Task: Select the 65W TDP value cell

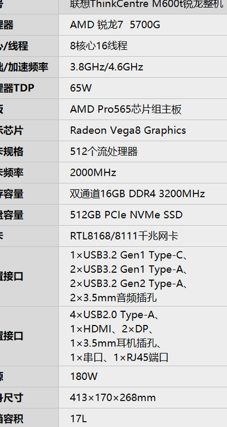Action: (x=143, y=88)
